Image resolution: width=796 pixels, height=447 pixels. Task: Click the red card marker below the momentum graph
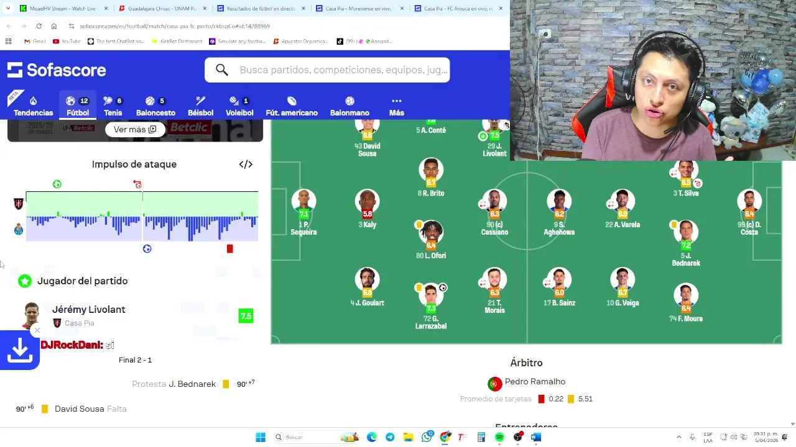point(229,249)
